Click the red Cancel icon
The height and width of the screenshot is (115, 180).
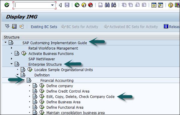click(x=91, y=5)
